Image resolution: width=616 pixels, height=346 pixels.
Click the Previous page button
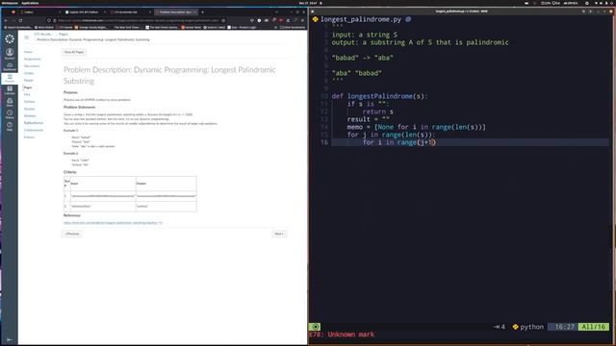71,234
